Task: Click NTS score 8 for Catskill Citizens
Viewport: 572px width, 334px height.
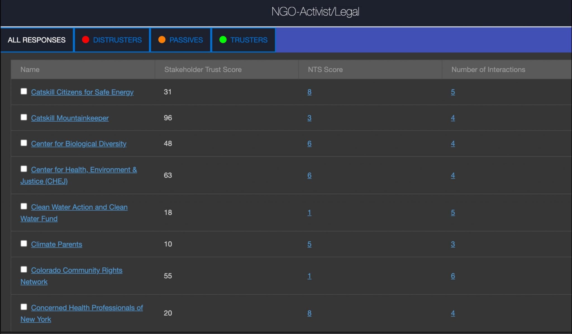Action: point(309,92)
